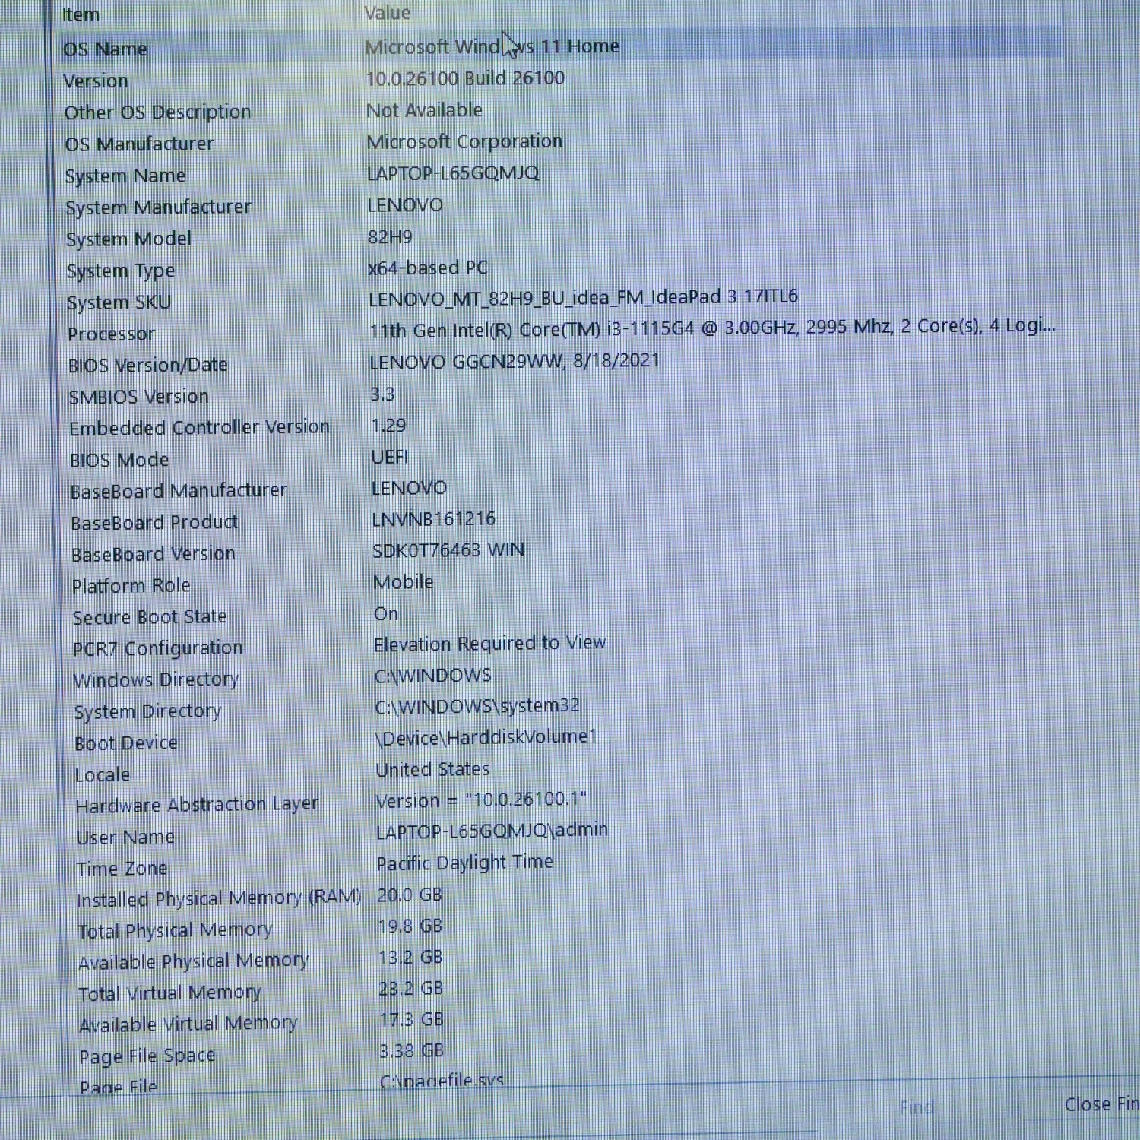Select the Locale label
The height and width of the screenshot is (1140, 1140).
(x=103, y=775)
